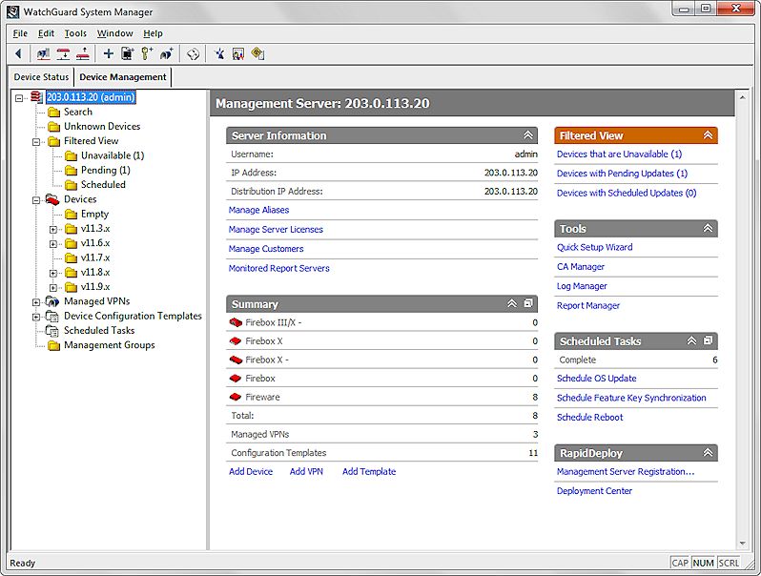This screenshot has width=761, height=576.
Task: Click the Fireware device icon in Summary
Action: pyautogui.click(x=236, y=397)
